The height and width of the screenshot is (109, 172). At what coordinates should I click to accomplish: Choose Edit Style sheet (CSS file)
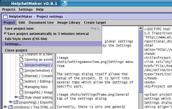52,39
